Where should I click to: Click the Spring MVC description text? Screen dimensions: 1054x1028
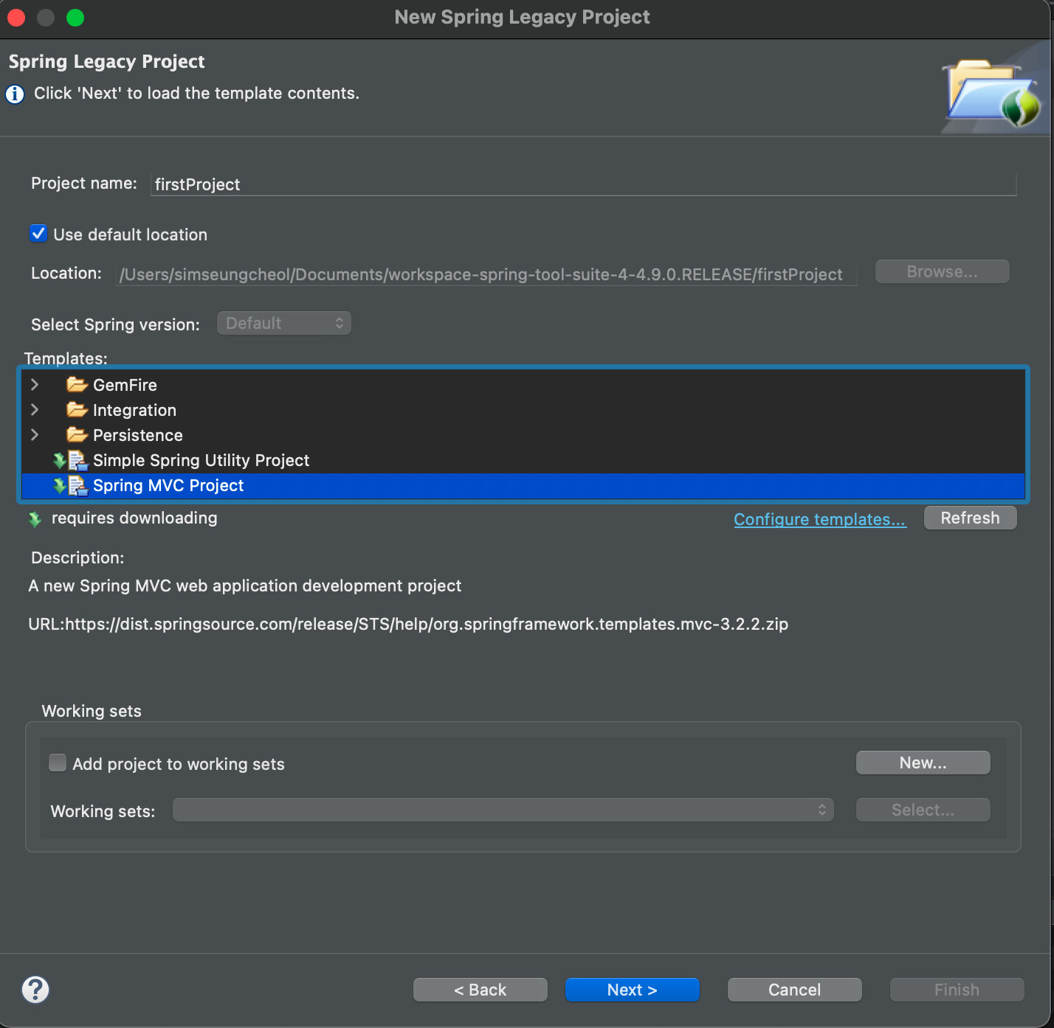tap(244, 586)
